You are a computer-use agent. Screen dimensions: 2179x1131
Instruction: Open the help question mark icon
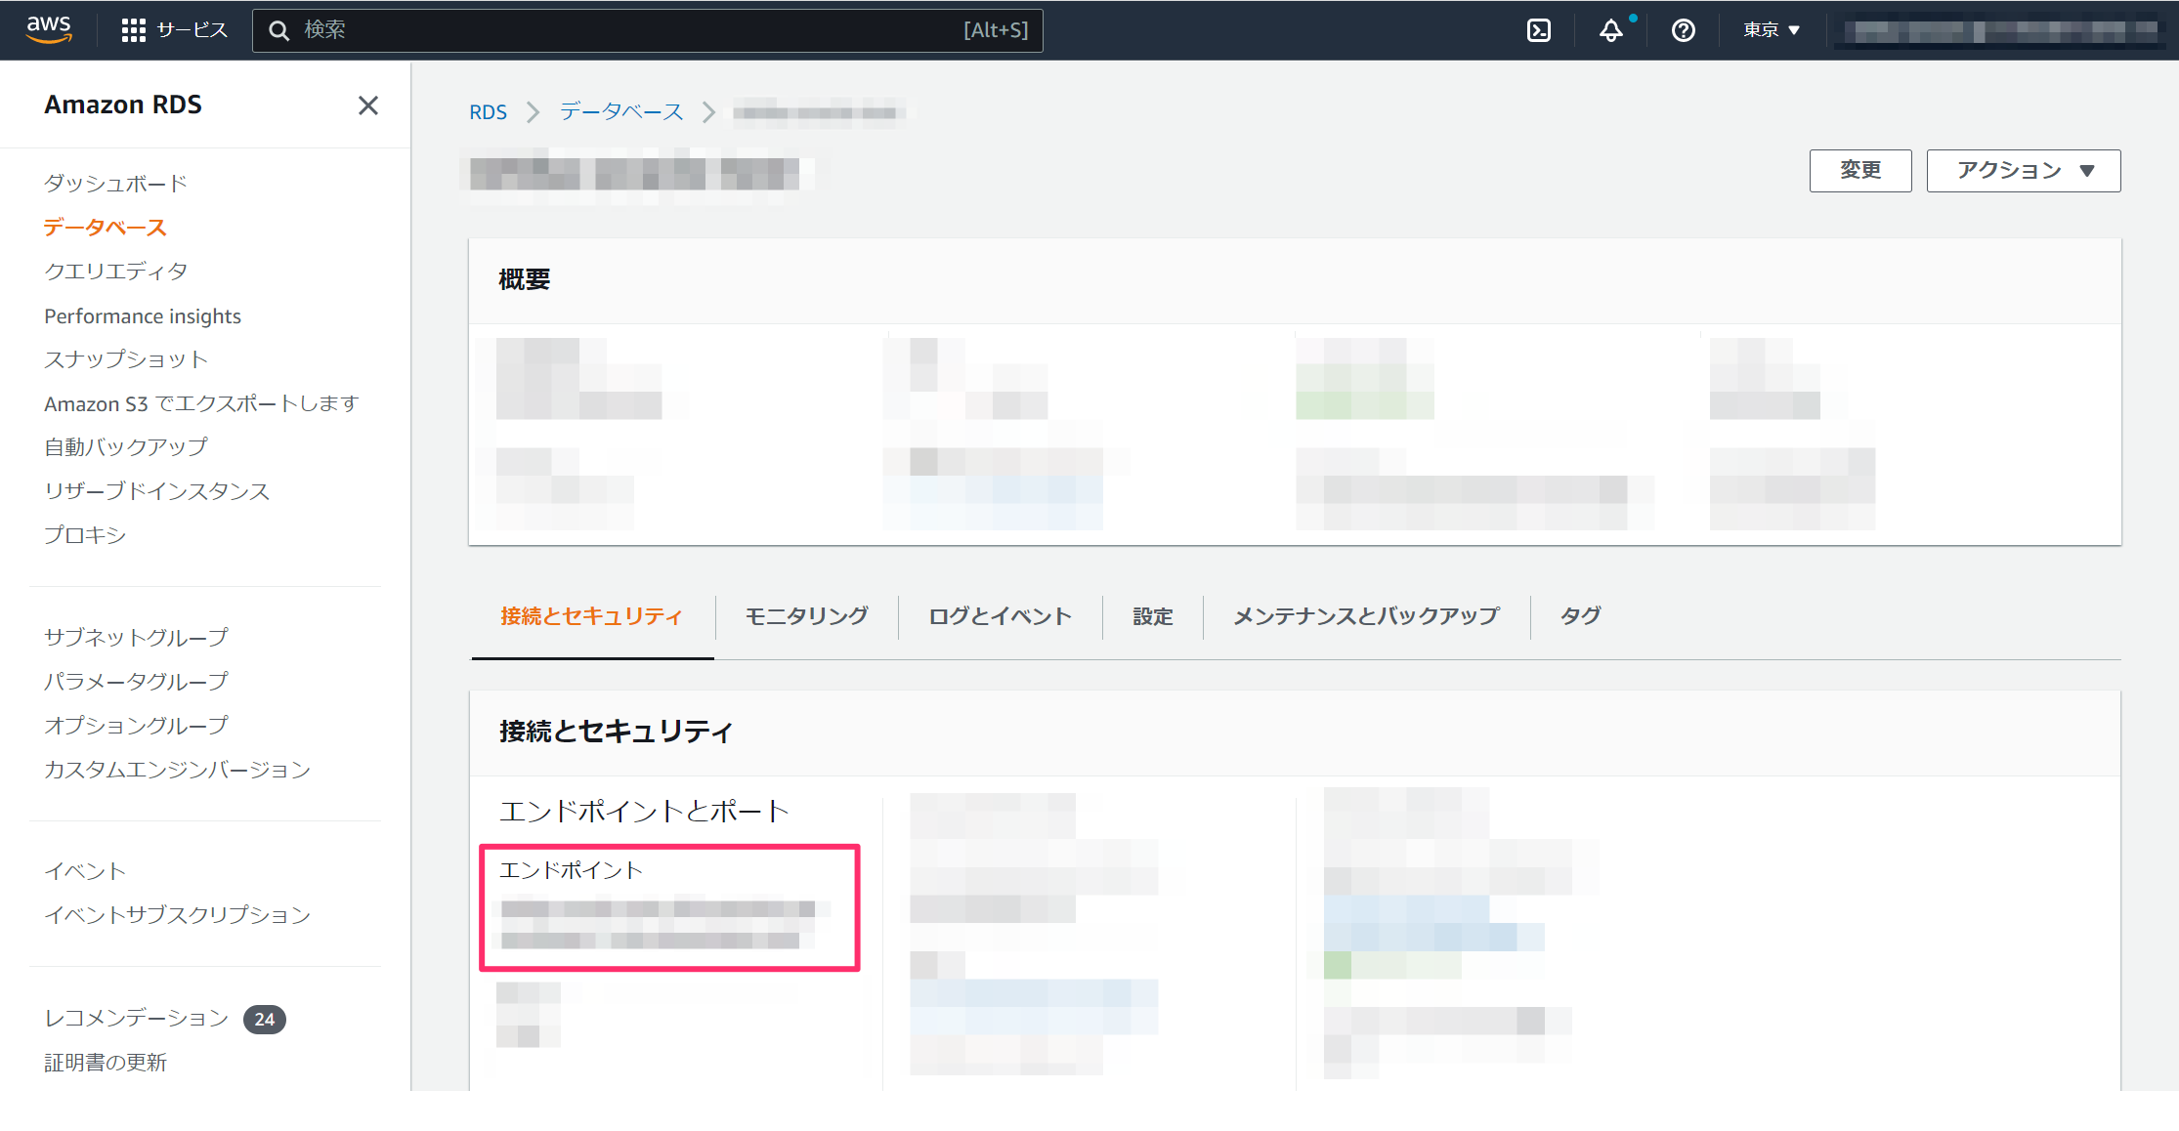(1683, 30)
